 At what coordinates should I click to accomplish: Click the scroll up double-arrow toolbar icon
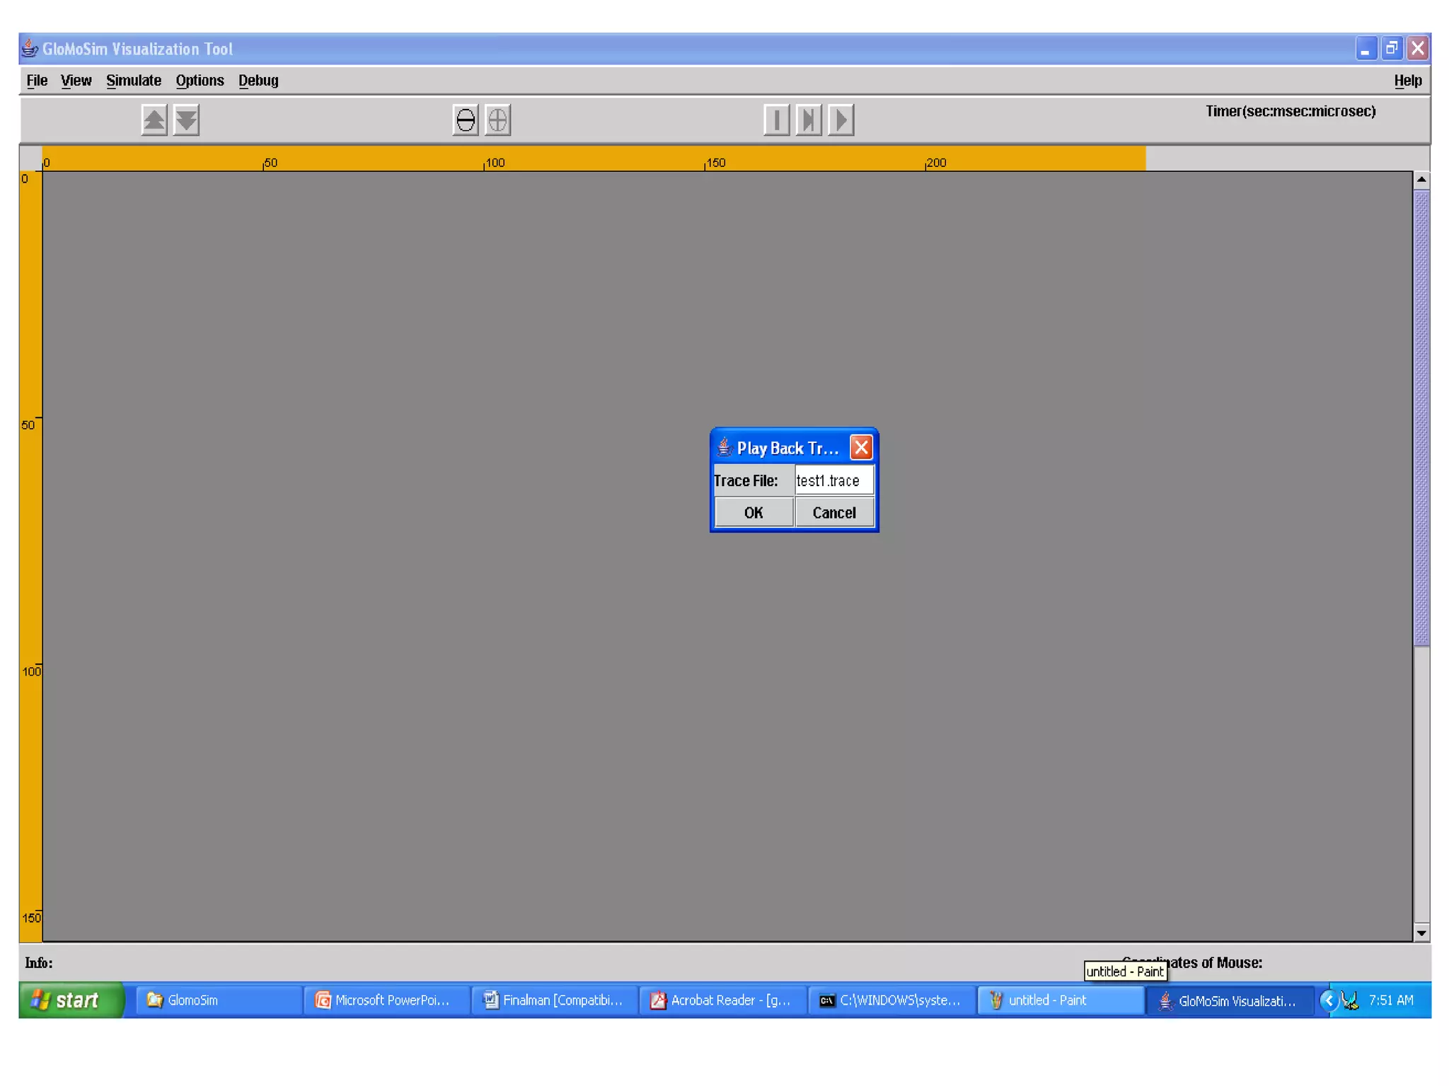(x=154, y=120)
